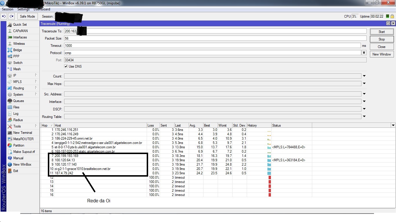This screenshot has width=396, height=222.
Task: Sort table by Hop column header
Action: [x=47, y=125]
